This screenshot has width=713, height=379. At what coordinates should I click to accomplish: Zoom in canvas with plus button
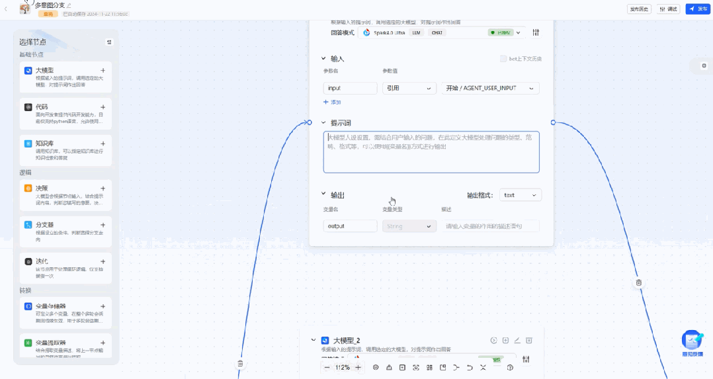pos(358,367)
